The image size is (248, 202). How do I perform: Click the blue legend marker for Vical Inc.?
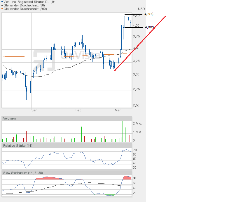pos(2,2)
